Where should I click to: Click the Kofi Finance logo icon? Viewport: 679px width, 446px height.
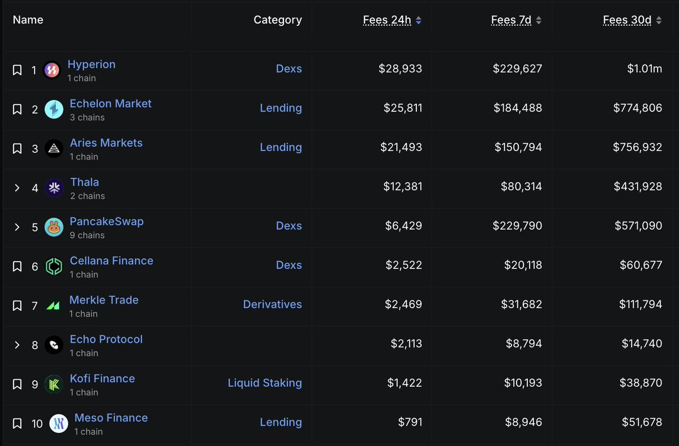click(x=54, y=384)
